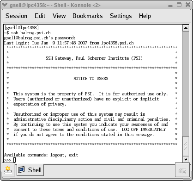Viewport: 193px width, 181px height.
Task: Open the Help menu
Action: (x=145, y=16)
